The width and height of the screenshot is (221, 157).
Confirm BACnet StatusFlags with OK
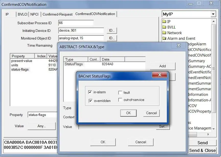click(129, 113)
